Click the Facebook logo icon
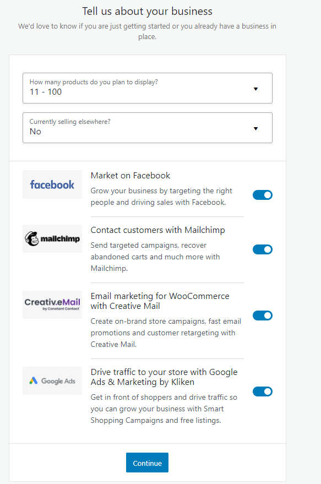This screenshot has height=484, width=321. point(52,184)
